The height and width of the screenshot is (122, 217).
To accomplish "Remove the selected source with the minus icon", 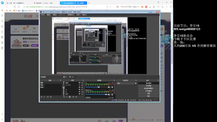I will click(x=67, y=97).
